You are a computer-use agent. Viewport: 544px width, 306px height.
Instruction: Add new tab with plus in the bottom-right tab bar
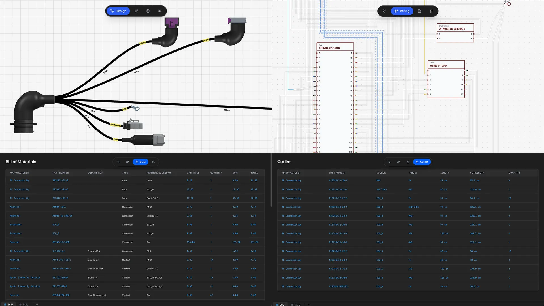(x=309, y=305)
